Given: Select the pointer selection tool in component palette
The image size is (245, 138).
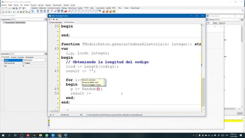Looking at the screenshot, I should (x=33, y=11).
